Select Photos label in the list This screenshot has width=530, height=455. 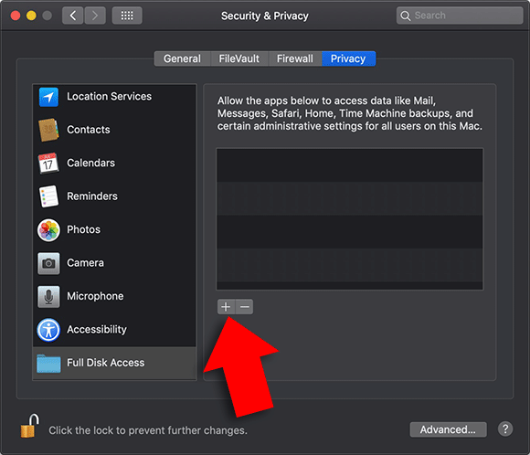(83, 229)
